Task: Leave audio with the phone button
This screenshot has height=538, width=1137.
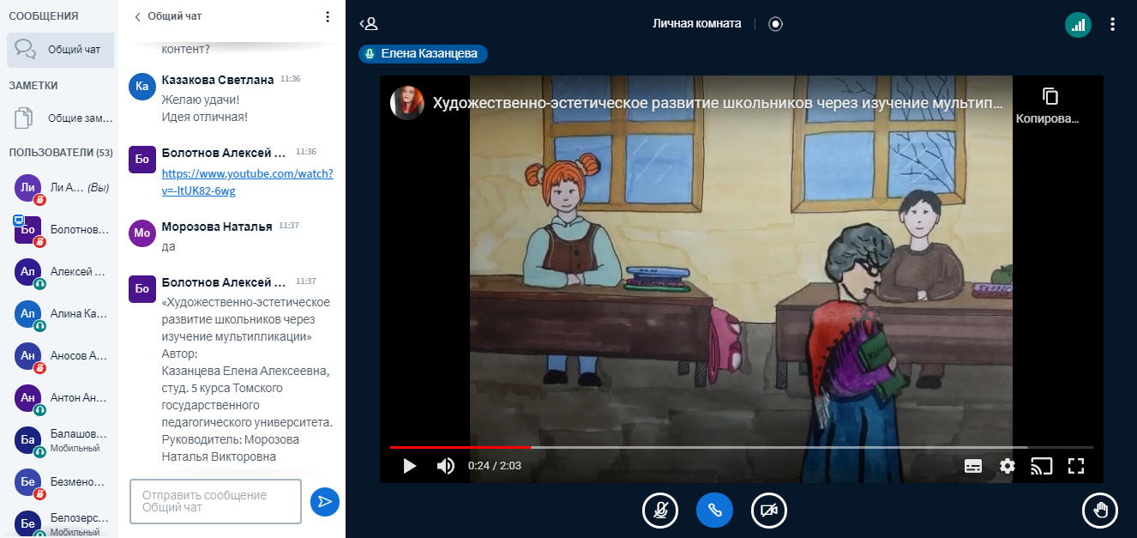Action: pos(714,511)
